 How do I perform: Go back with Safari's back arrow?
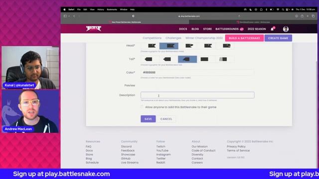pos(74,16)
